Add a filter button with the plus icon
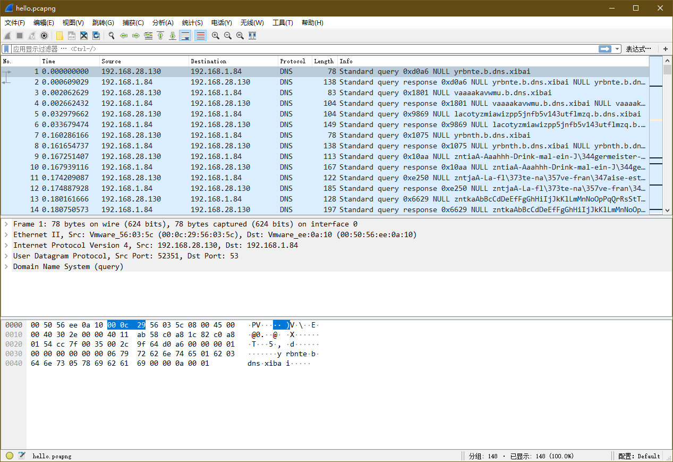The height and width of the screenshot is (462, 673). (x=666, y=49)
